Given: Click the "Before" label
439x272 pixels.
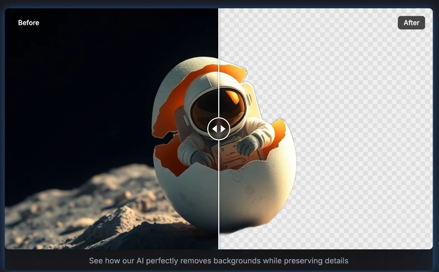Looking at the screenshot, I should point(29,23).
